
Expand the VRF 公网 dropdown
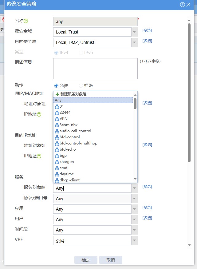click(134, 240)
